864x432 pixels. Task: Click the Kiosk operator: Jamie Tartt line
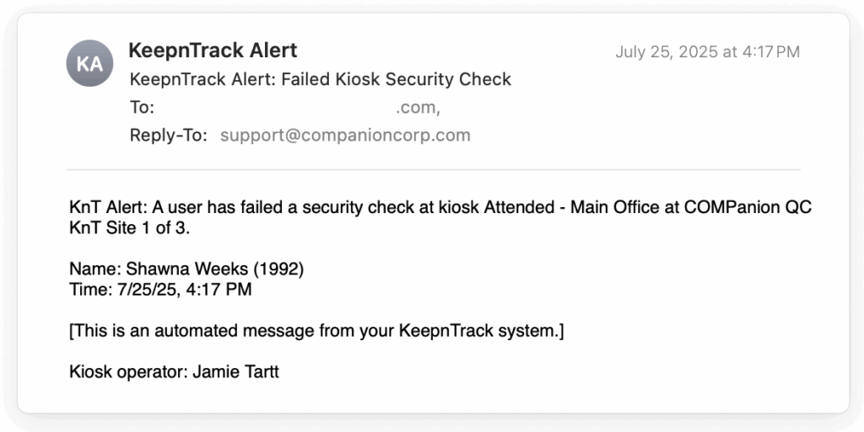174,372
